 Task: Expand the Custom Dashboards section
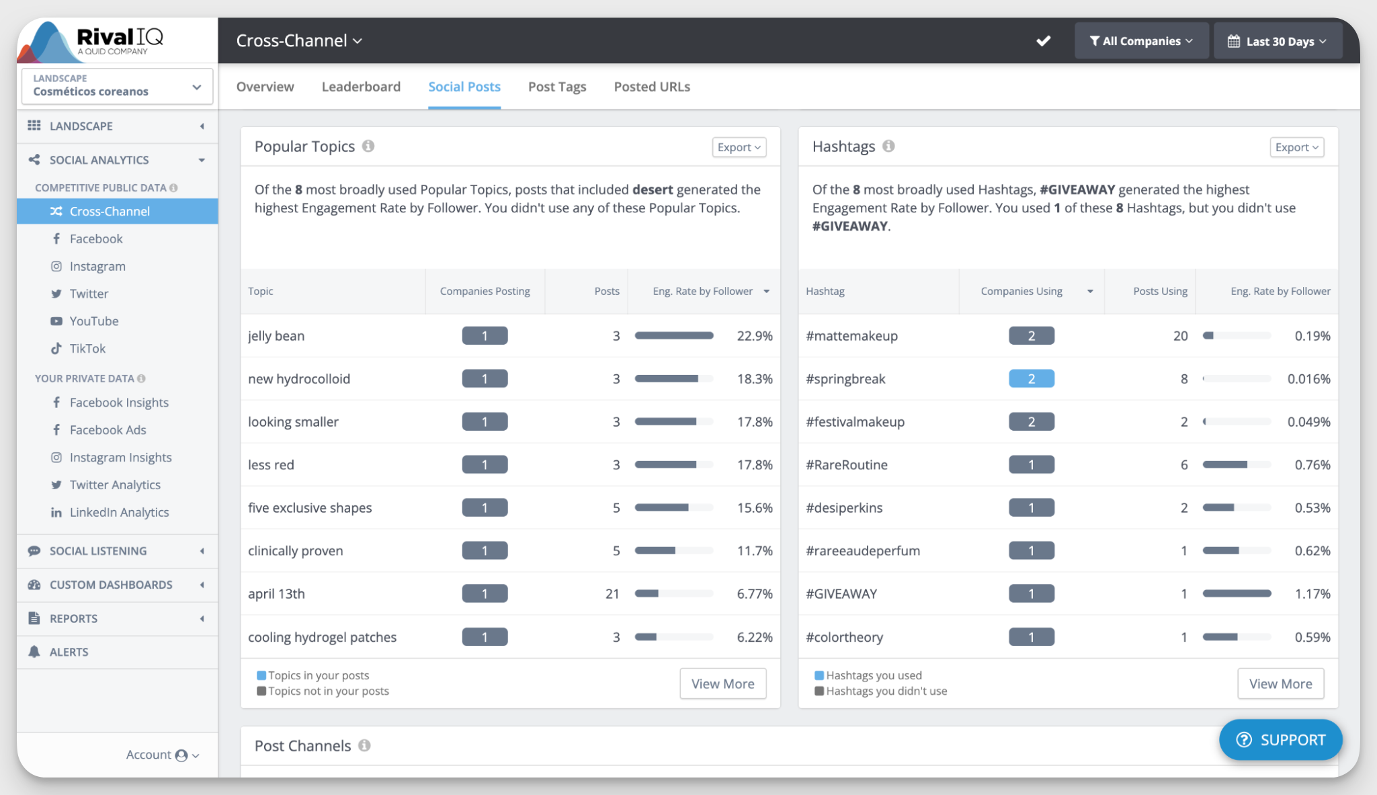click(202, 585)
